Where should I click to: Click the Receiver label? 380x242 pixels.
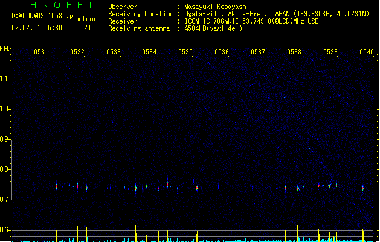coord(123,21)
